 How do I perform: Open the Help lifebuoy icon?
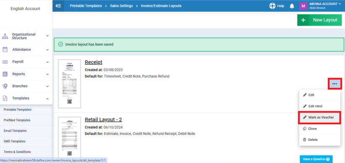pyautogui.click(x=272, y=6)
